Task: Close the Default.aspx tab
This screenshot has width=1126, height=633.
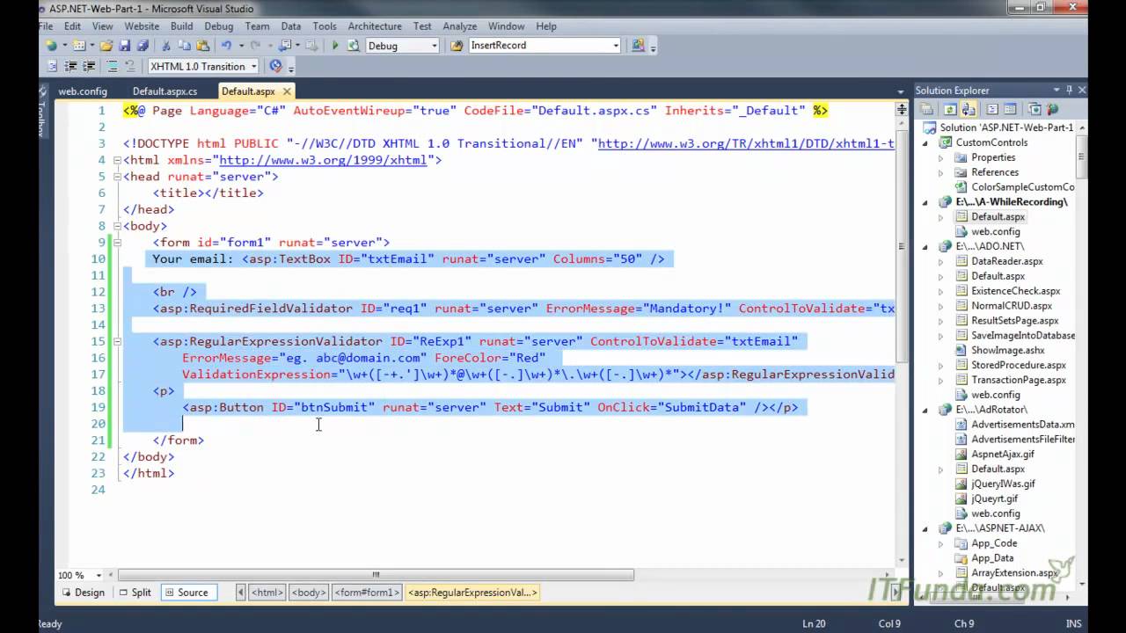Action: [x=286, y=91]
